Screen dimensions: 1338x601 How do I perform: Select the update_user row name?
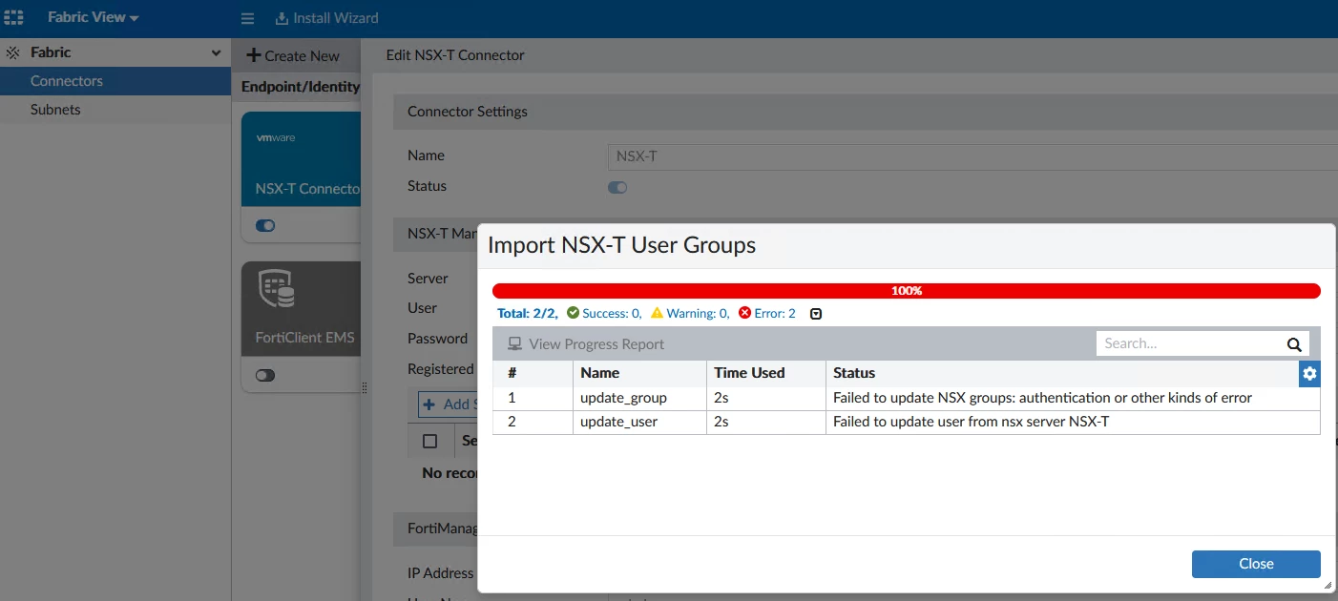pyautogui.click(x=618, y=422)
